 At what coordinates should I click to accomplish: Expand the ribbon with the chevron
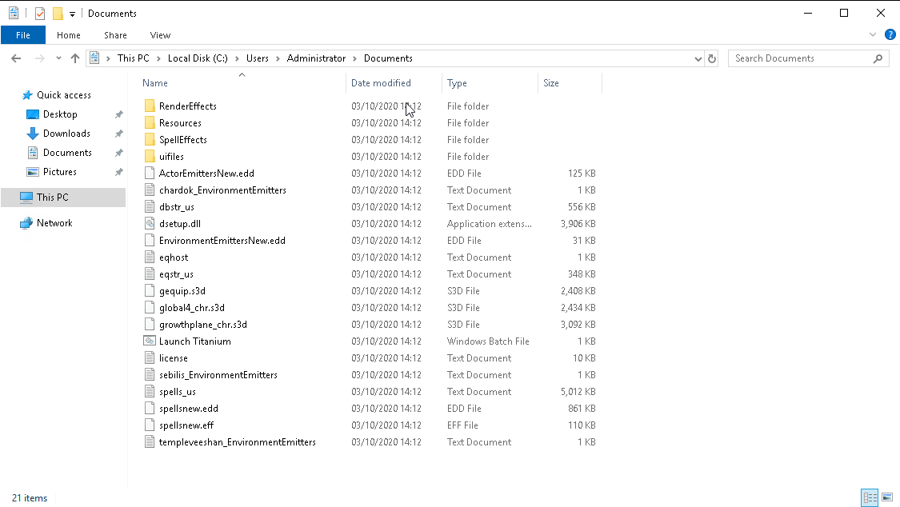click(x=873, y=35)
